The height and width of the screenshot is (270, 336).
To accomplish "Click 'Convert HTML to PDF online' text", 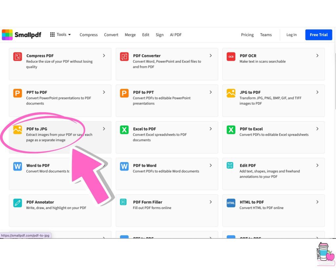I will [x=262, y=208].
